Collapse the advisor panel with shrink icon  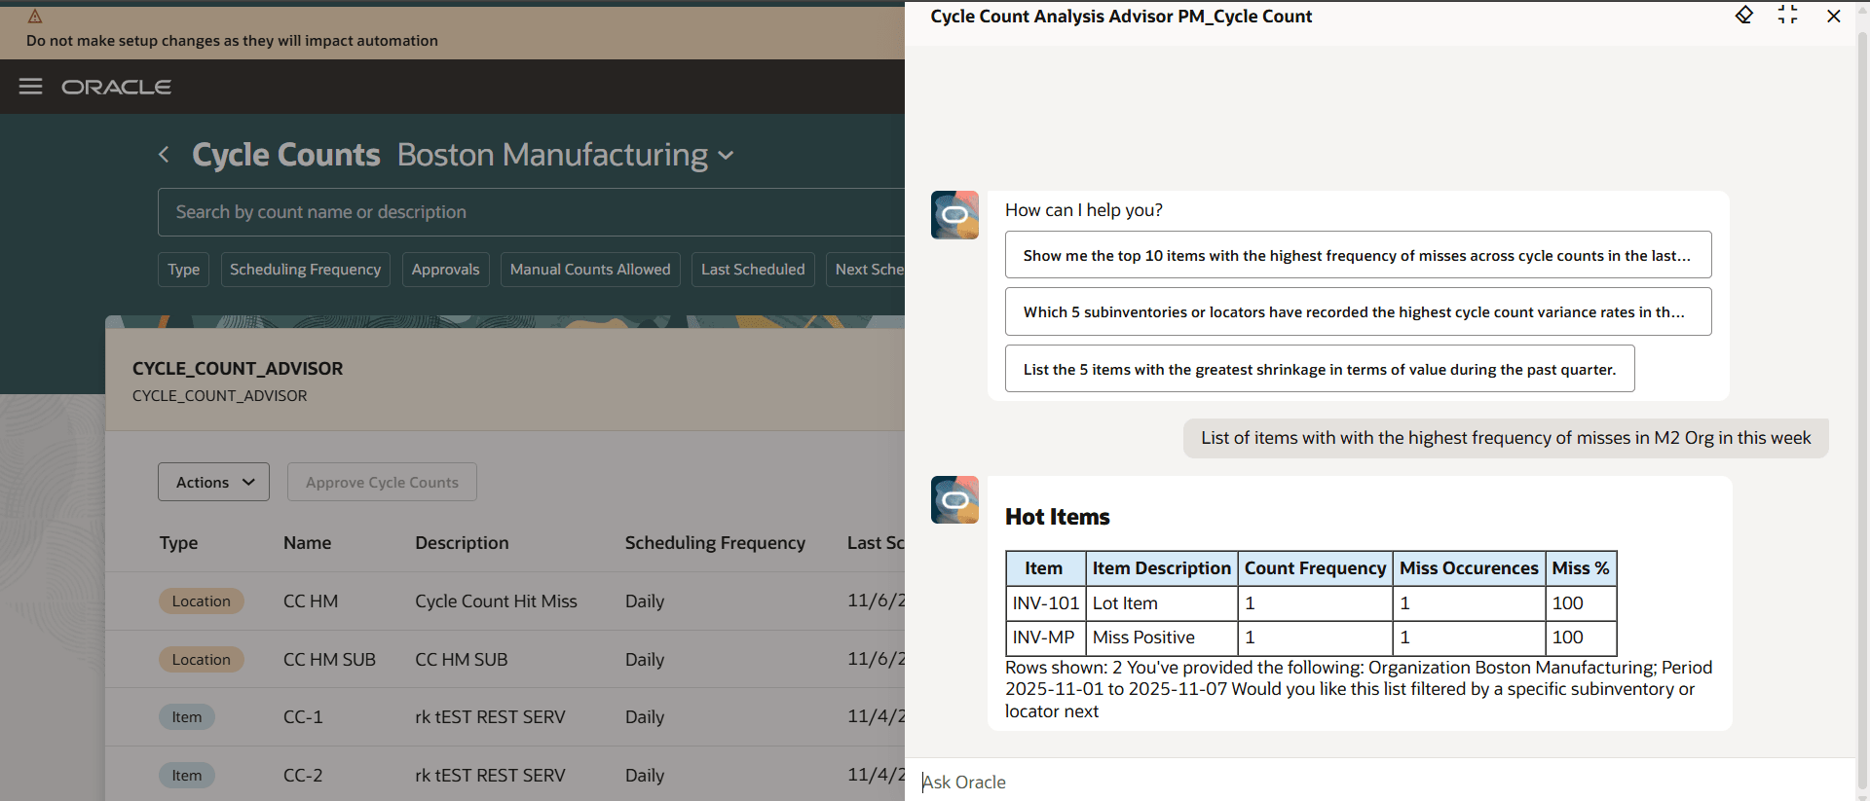[1787, 15]
